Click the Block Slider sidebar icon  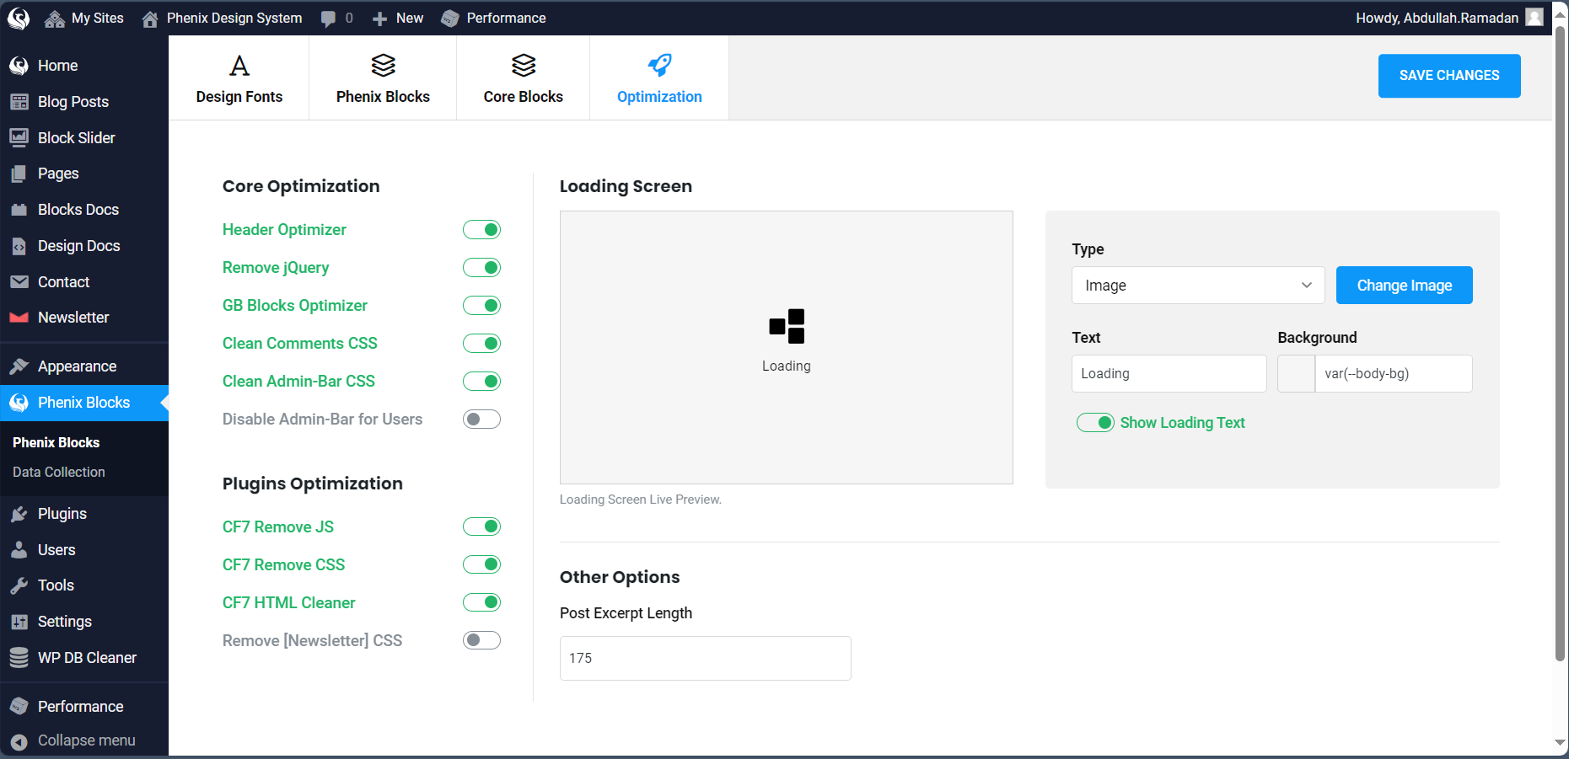click(x=19, y=137)
